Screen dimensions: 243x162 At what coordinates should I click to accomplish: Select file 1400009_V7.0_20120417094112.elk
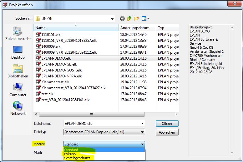click(69, 52)
